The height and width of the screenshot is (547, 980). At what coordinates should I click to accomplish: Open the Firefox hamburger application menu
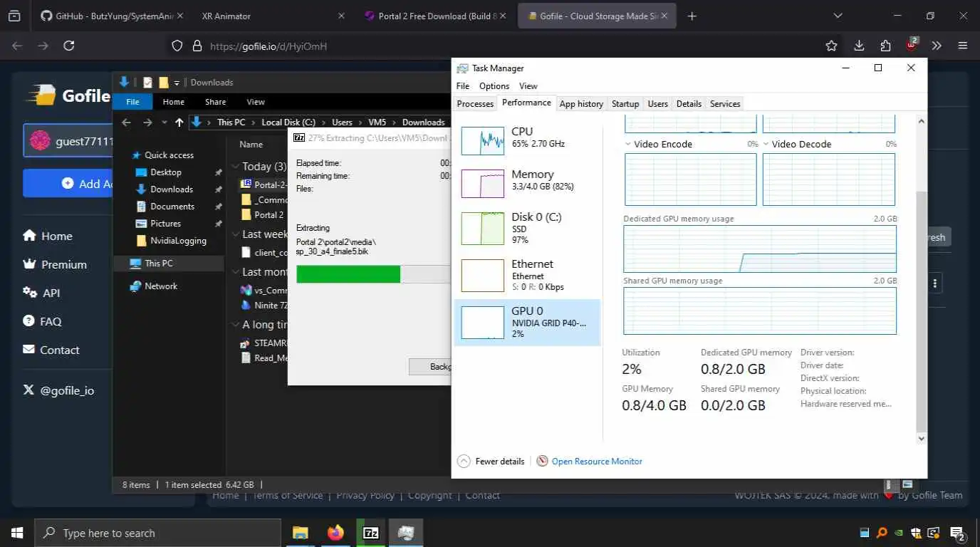click(963, 46)
